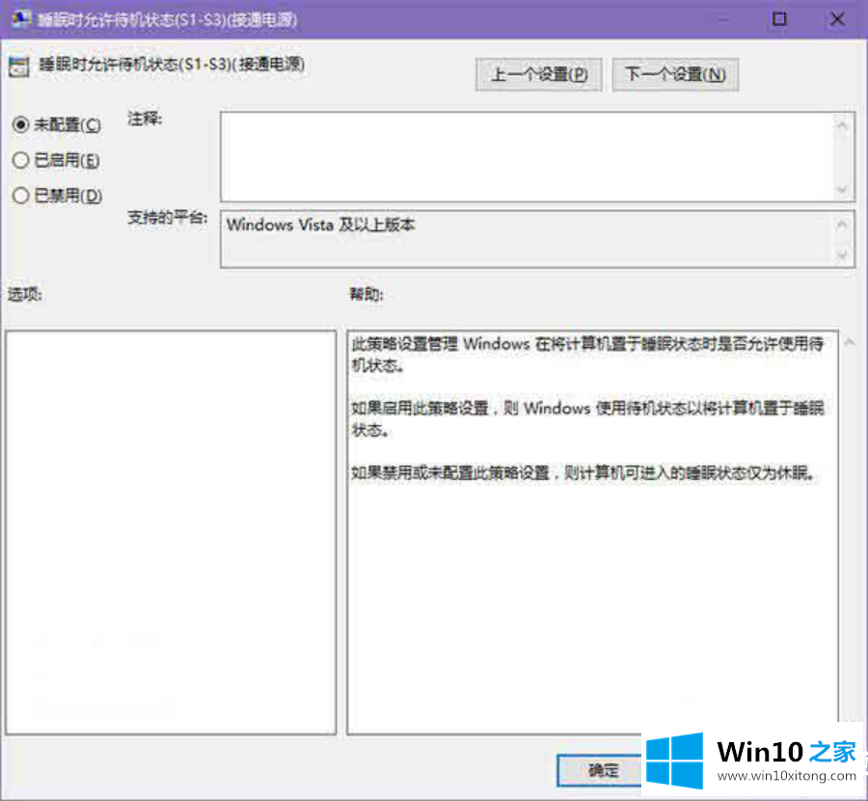Viewport: 868px width, 801px height.
Task: Close the policy settings window
Action: [x=837, y=19]
